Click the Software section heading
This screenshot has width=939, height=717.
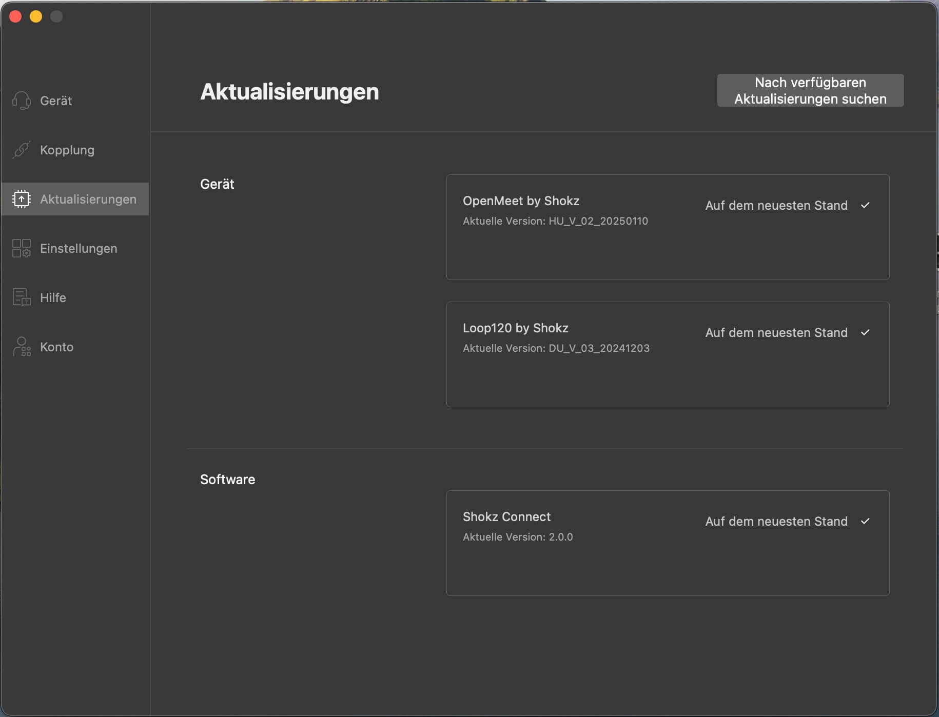coord(227,480)
